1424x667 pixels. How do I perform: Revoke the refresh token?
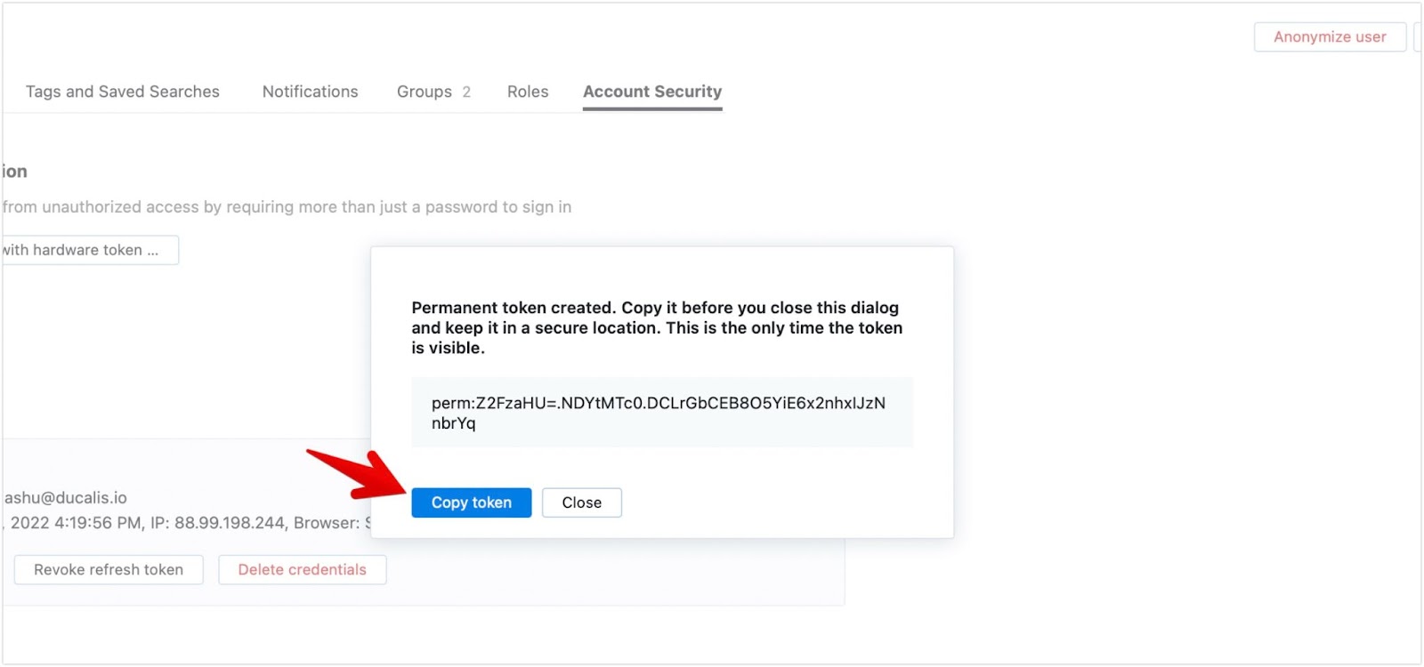tap(108, 569)
